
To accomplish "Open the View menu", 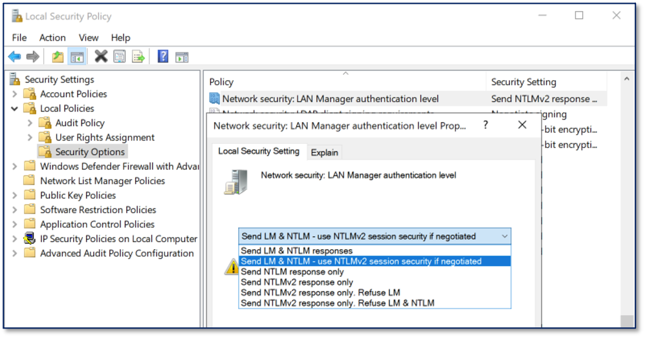I will tap(89, 37).
